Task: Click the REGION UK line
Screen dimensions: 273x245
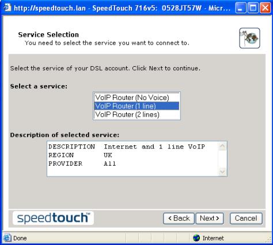Action: coord(80,155)
